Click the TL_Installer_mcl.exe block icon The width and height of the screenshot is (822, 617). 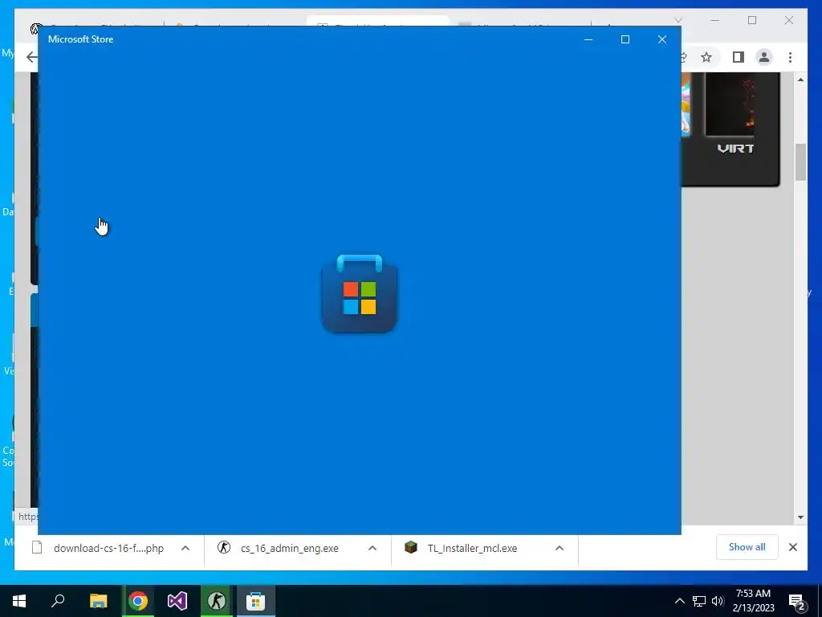tap(411, 547)
